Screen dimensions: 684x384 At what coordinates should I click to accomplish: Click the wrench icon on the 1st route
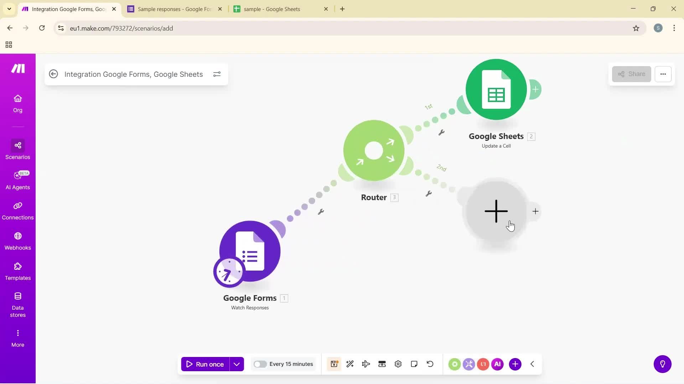pyautogui.click(x=442, y=132)
